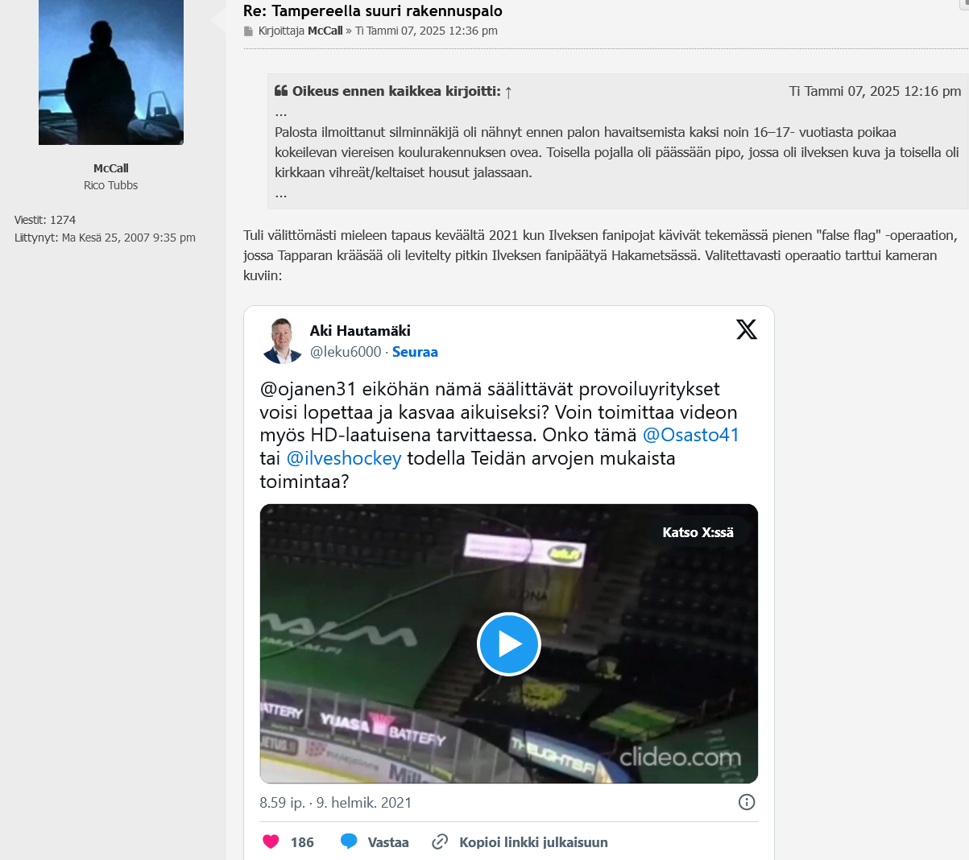Open the @Osasto41 mention

point(690,435)
